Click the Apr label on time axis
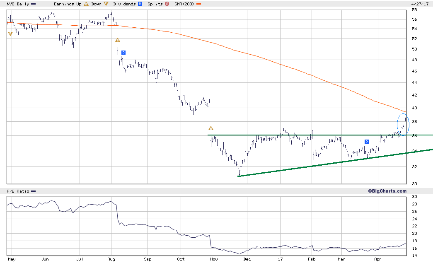The image size is (433, 263). pos(378,259)
